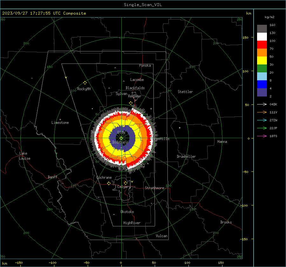Click the white 04DK arrow icon

262,104
